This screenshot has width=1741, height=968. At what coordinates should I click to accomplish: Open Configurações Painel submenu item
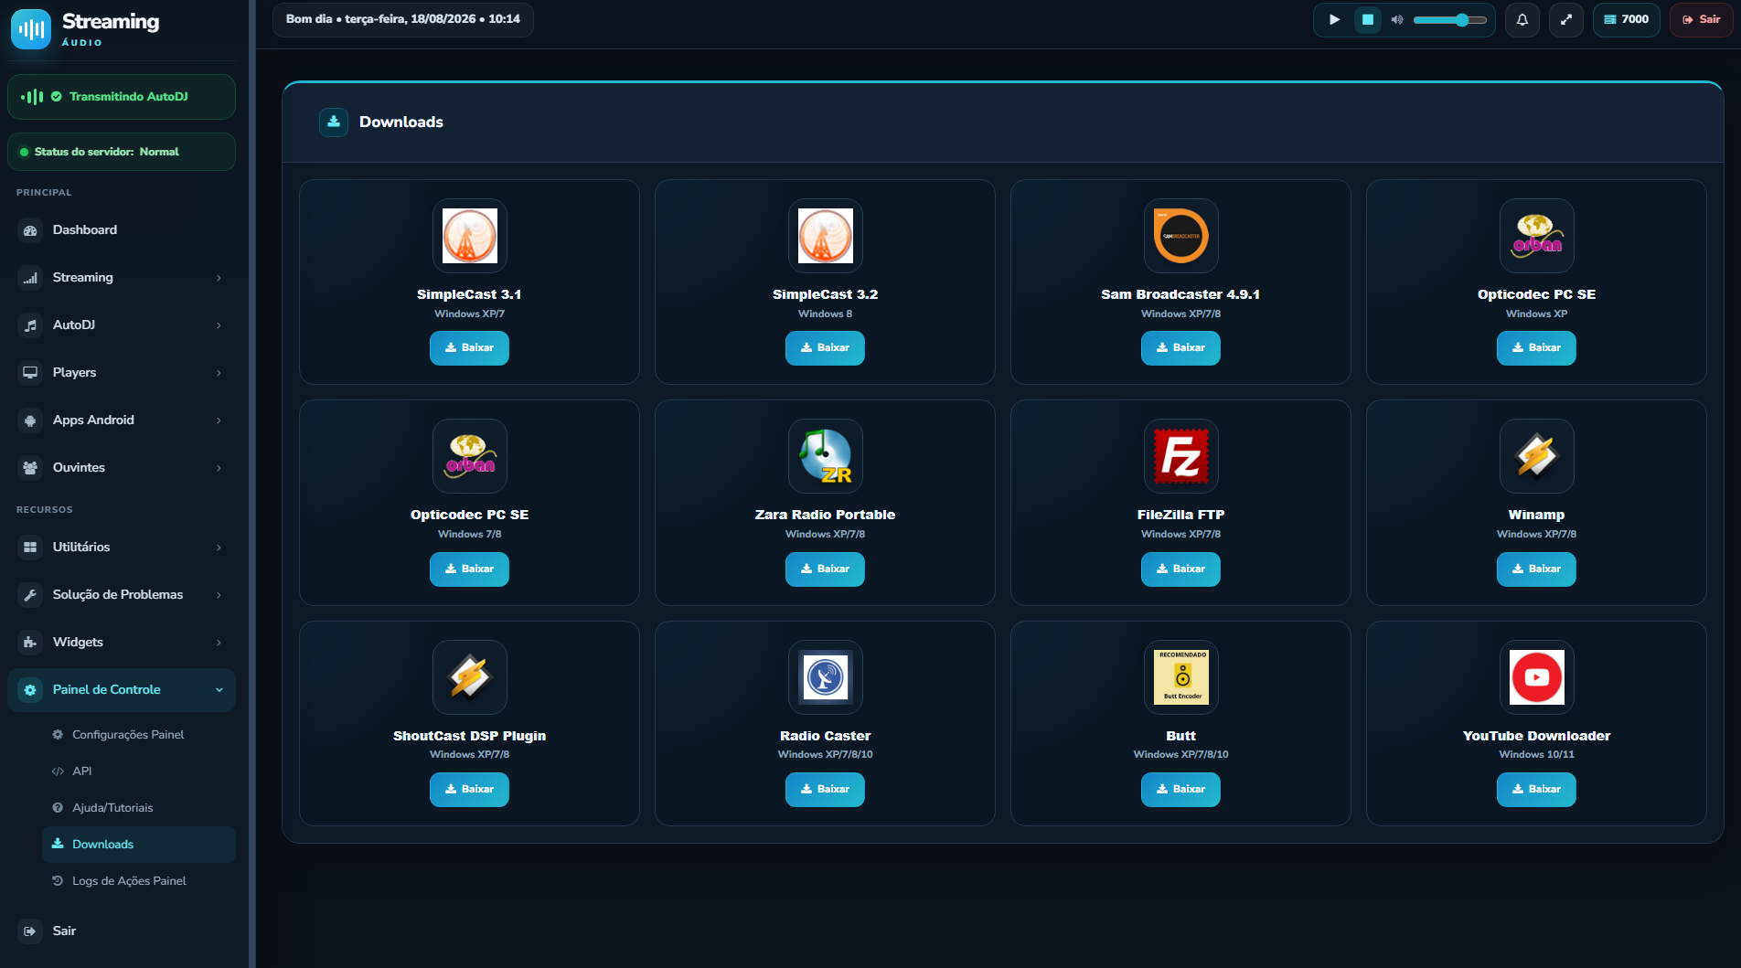139,735
